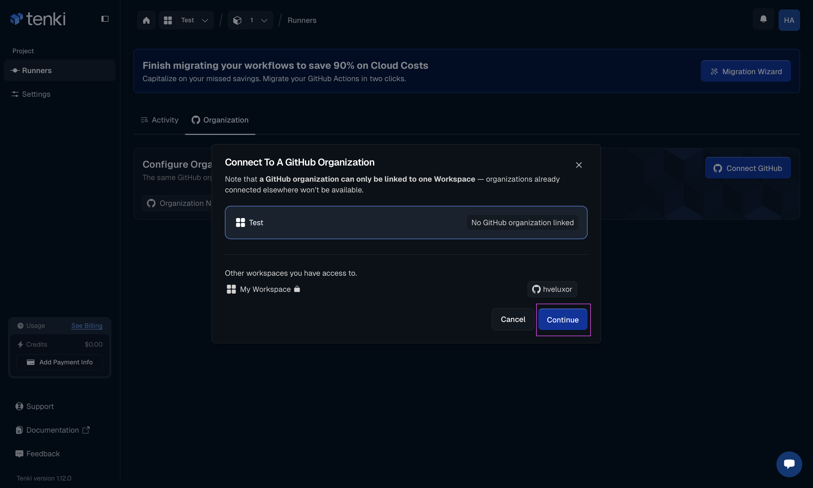Viewport: 813px width, 488px height.
Task: Open the See Billing link
Action: 87,325
